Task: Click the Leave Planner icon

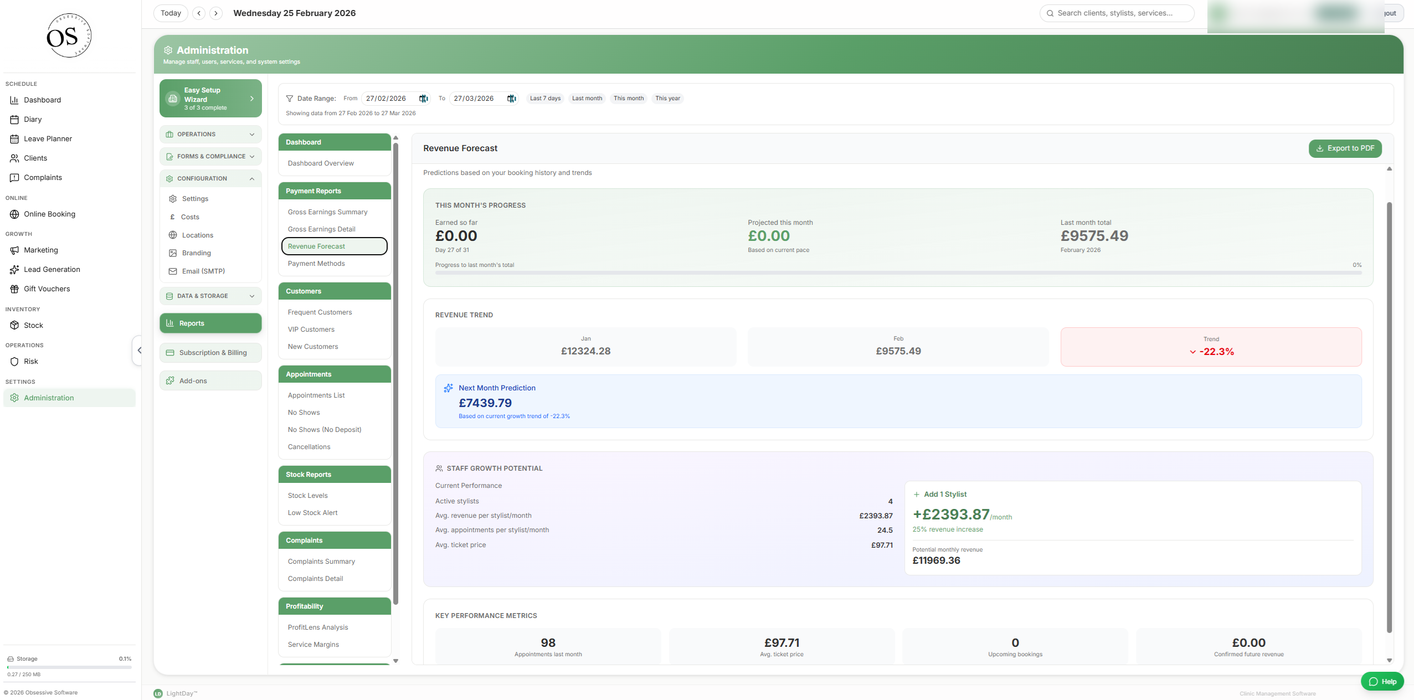Action: pyautogui.click(x=14, y=139)
